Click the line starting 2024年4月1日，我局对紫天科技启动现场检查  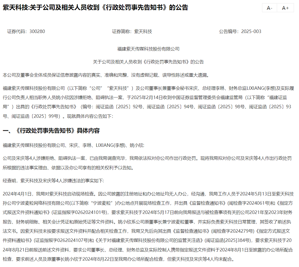coord(148,194)
